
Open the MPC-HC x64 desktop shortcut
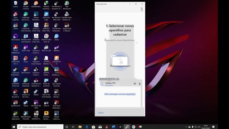[46, 48]
